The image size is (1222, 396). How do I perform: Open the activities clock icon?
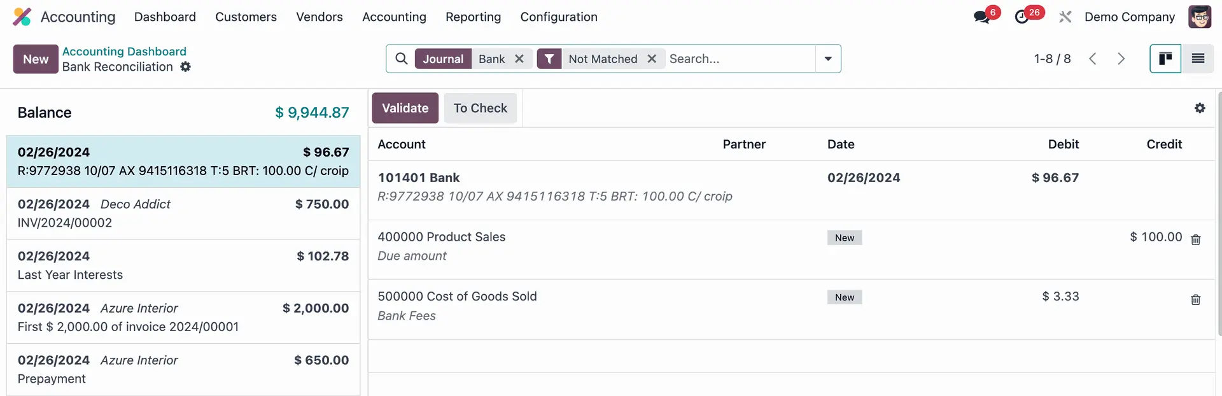(x=1022, y=17)
